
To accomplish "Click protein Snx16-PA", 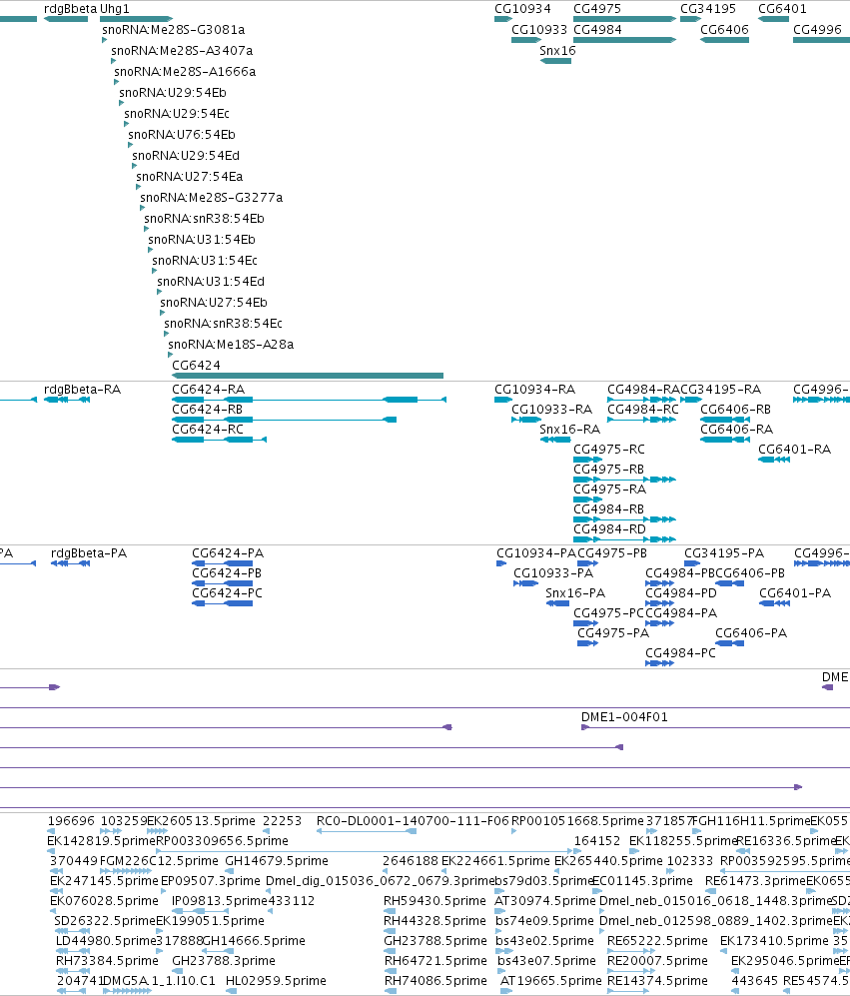I will pyautogui.click(x=557, y=603).
